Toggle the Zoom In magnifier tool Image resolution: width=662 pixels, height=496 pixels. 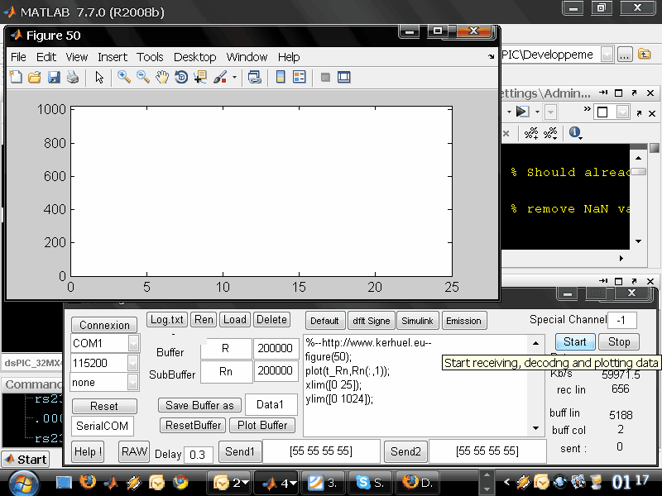point(124,77)
